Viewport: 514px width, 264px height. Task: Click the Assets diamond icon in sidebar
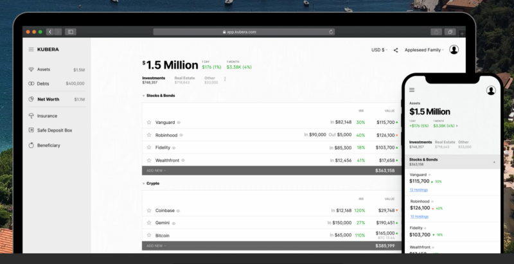(x=31, y=69)
